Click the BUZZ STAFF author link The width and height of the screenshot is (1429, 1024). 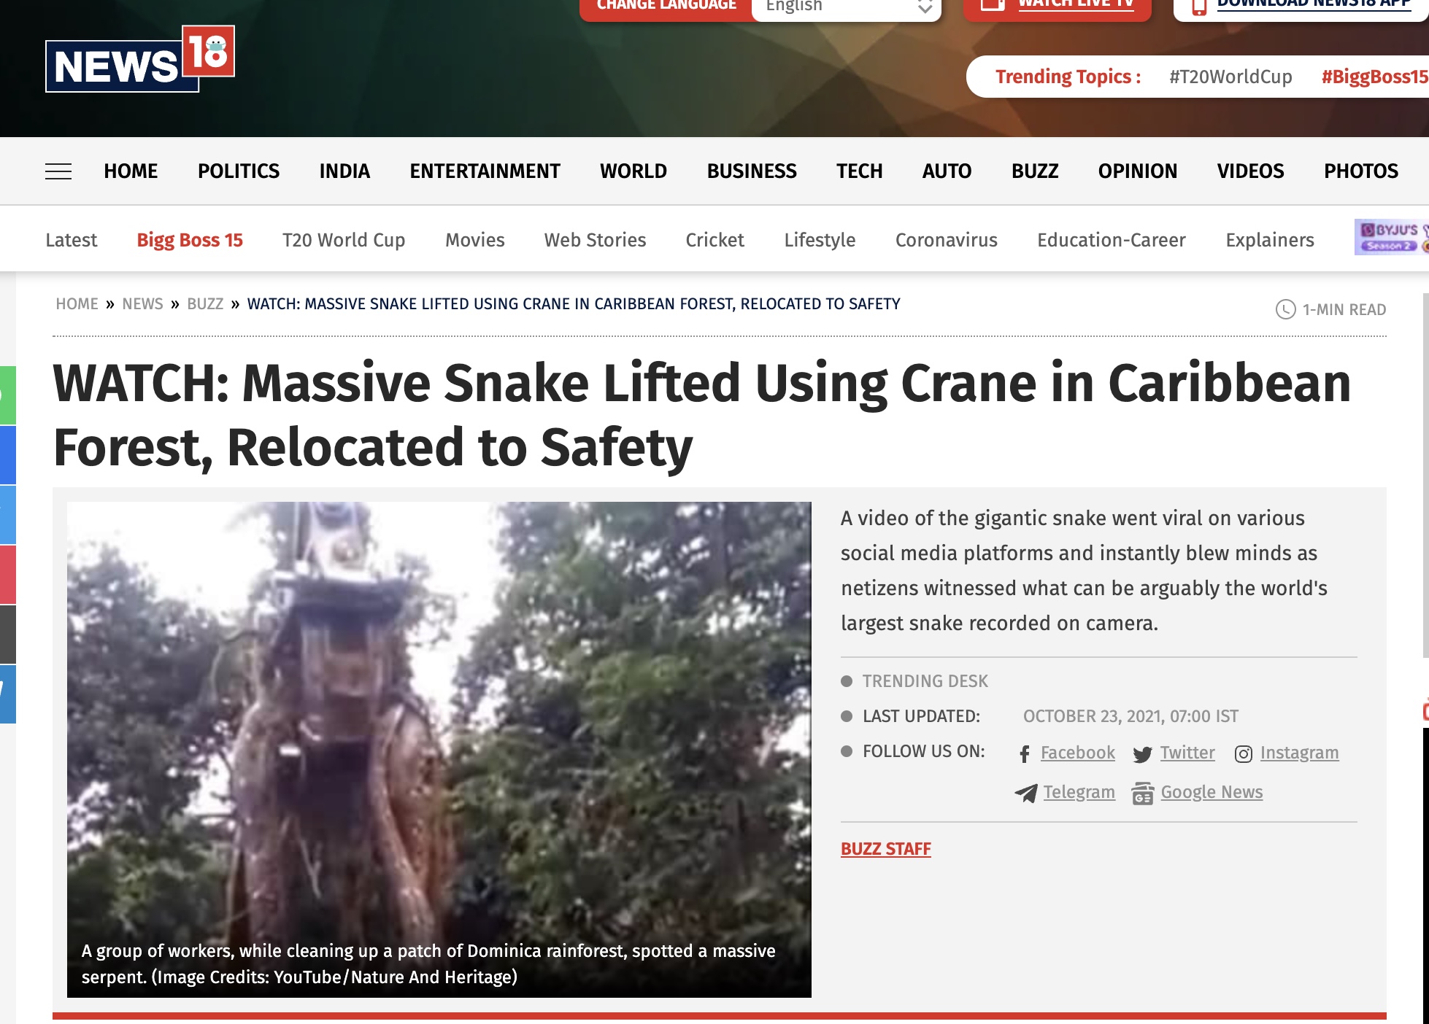pyautogui.click(x=885, y=849)
